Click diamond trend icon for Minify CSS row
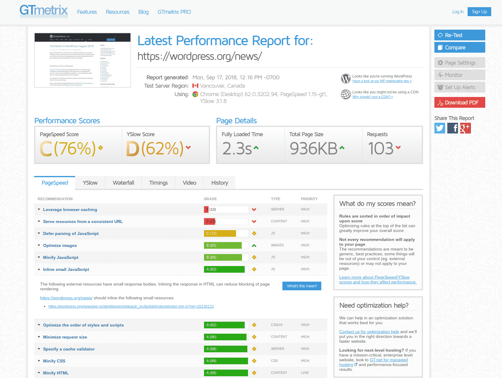502x378 pixels. (254, 361)
